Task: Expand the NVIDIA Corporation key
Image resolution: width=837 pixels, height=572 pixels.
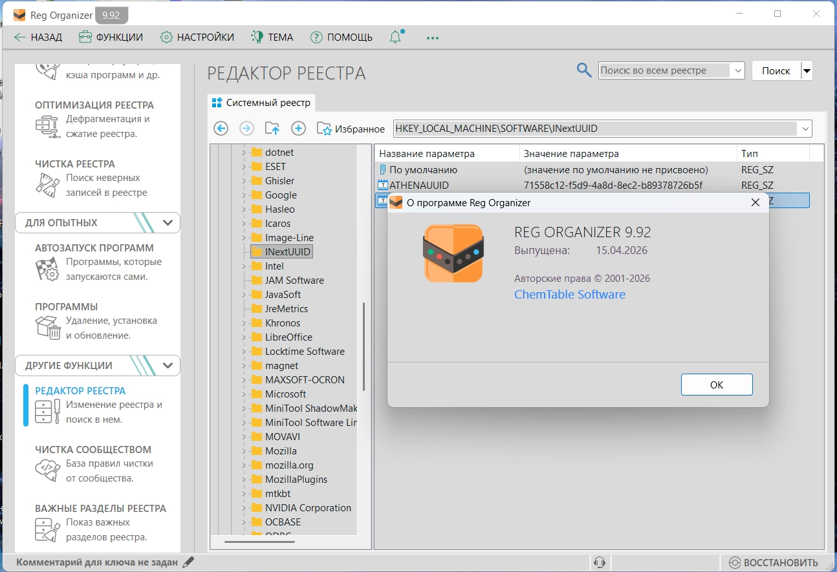Action: pyautogui.click(x=244, y=508)
